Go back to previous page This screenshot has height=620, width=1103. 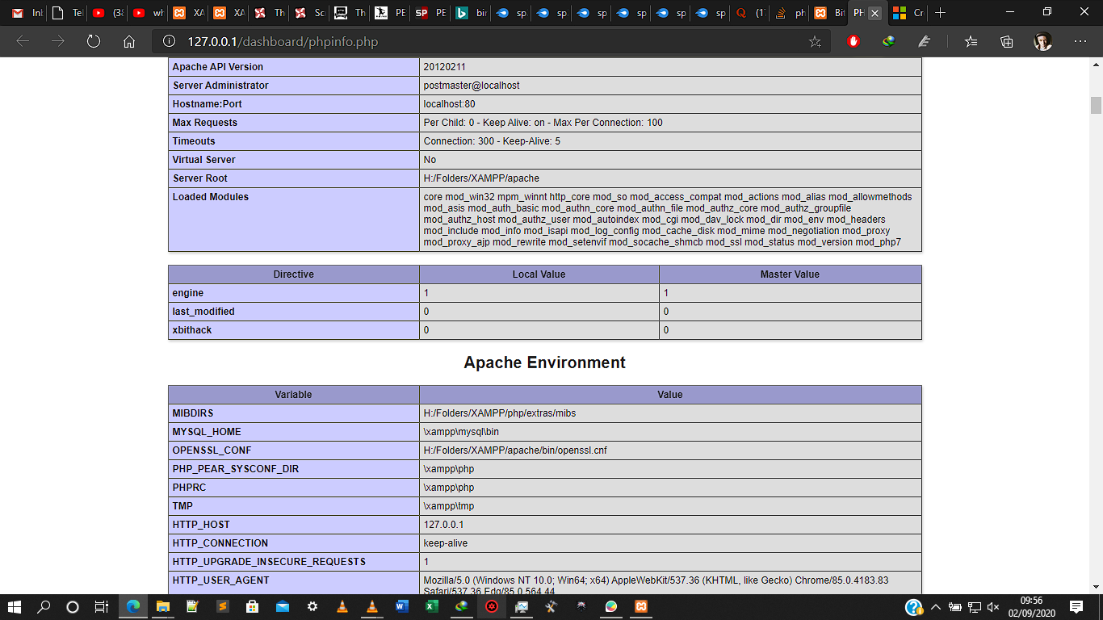tap(23, 41)
